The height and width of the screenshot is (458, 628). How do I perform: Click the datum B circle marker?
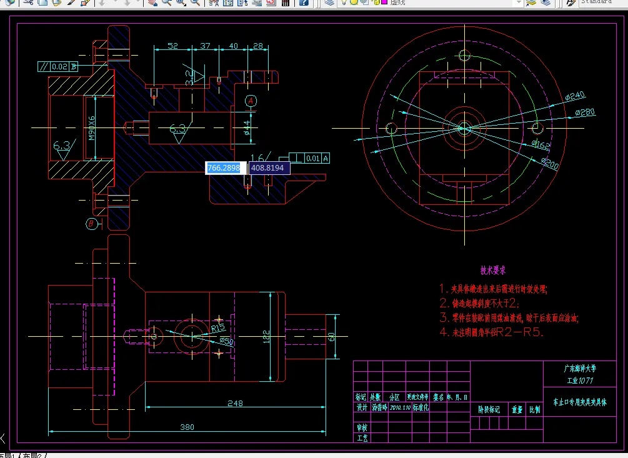click(92, 224)
